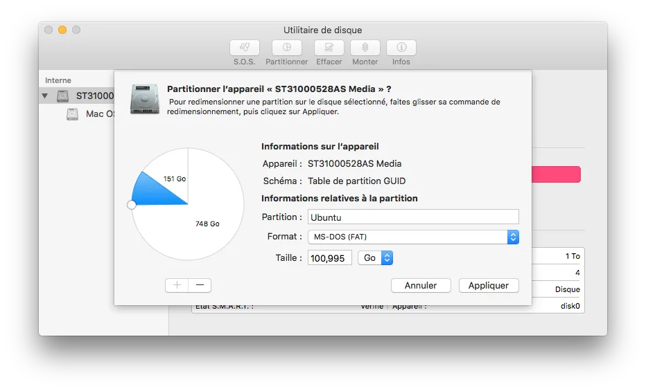Click "ST31000528AS Media" device value text
The height and width of the screenshot is (391, 646).
(355, 163)
